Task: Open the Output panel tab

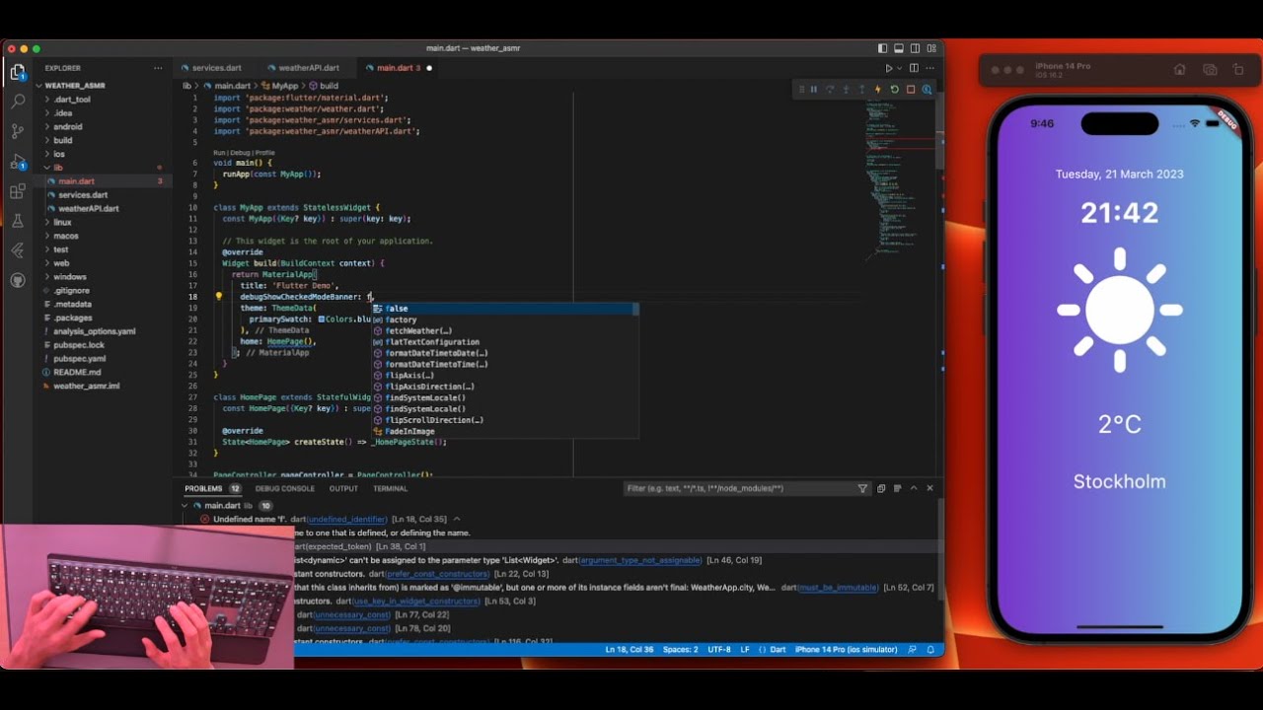Action: tap(343, 489)
